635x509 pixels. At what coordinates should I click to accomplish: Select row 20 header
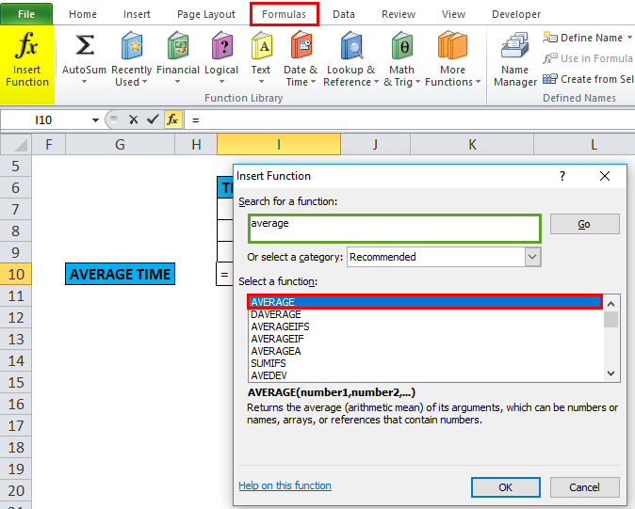16,490
